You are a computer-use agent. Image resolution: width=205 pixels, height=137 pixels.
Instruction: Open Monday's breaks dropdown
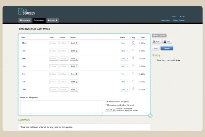tap(74, 43)
